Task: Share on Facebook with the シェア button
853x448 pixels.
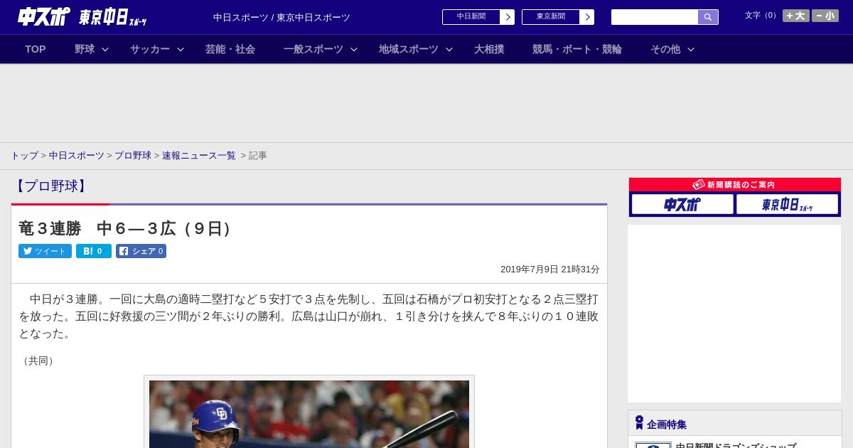Action: (x=141, y=251)
